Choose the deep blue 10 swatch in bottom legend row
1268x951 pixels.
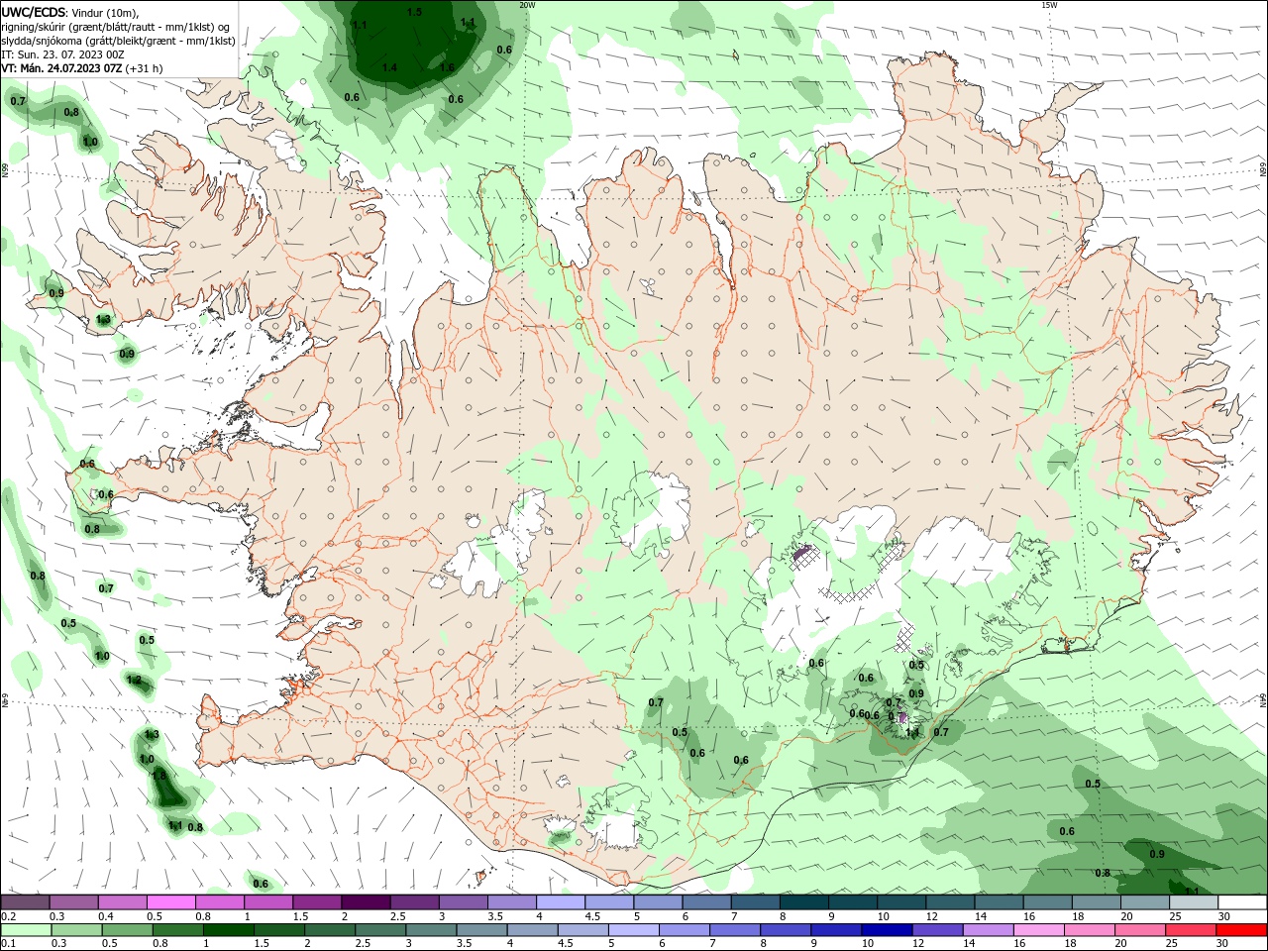pos(886,930)
